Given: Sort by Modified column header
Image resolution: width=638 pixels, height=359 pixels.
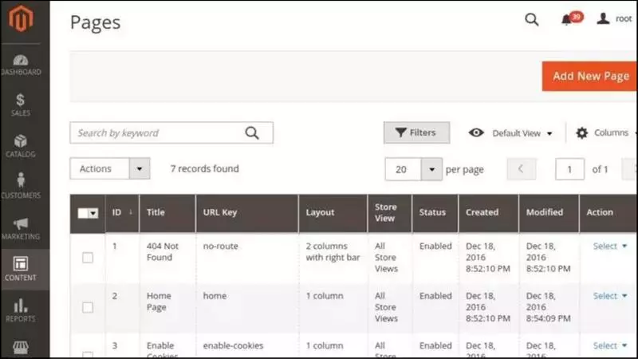Looking at the screenshot, I should (x=549, y=212).
